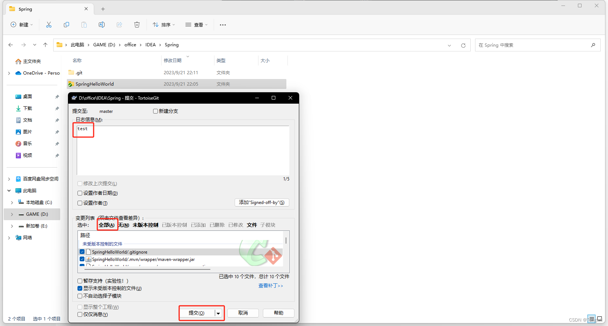Enable 仅仅消息 checkbox
The width and height of the screenshot is (608, 326).
(80, 314)
